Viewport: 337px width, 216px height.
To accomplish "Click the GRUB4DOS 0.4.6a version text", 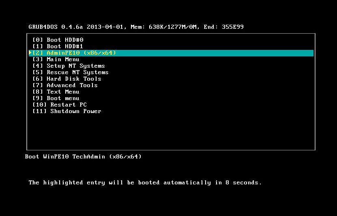I will (56, 27).
